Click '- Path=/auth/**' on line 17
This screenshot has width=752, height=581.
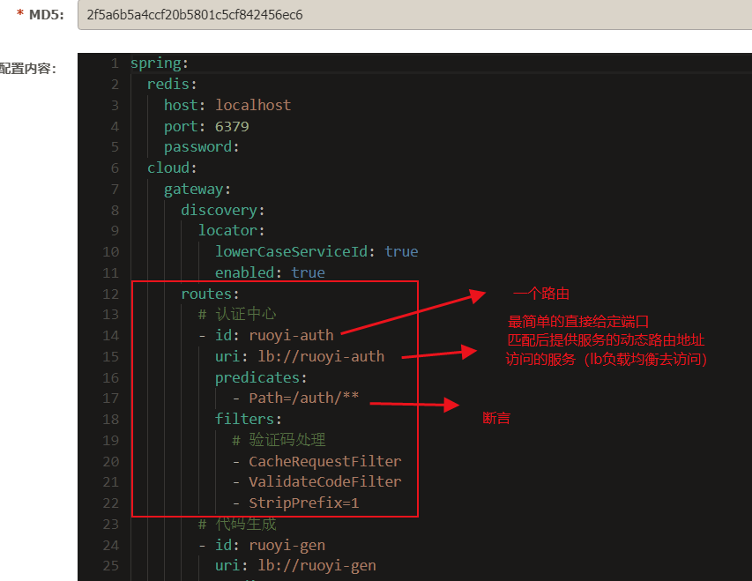coord(295,399)
